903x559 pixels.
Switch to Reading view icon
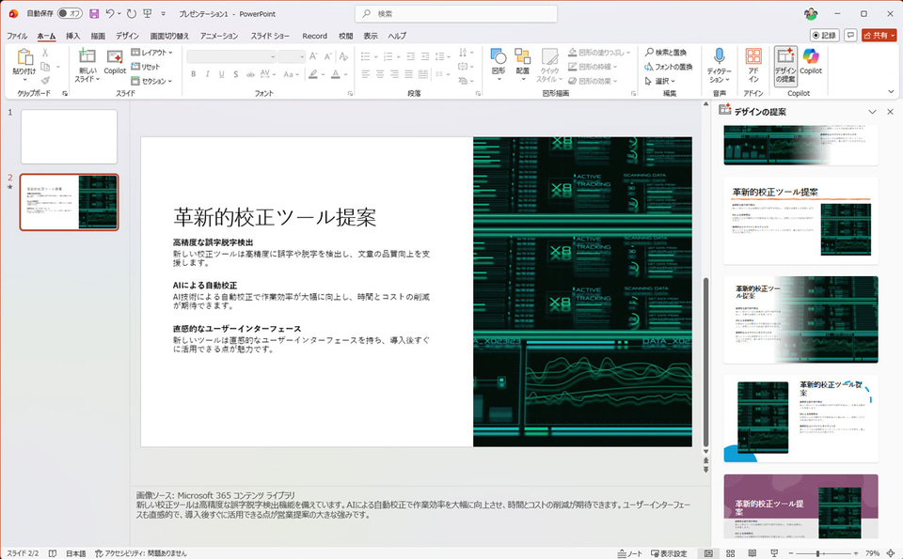752,553
